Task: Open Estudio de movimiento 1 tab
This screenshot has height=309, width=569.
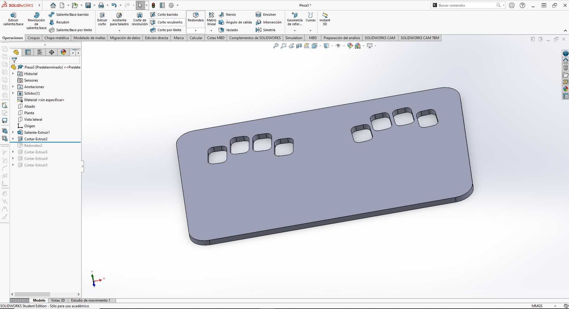Action: click(x=90, y=300)
